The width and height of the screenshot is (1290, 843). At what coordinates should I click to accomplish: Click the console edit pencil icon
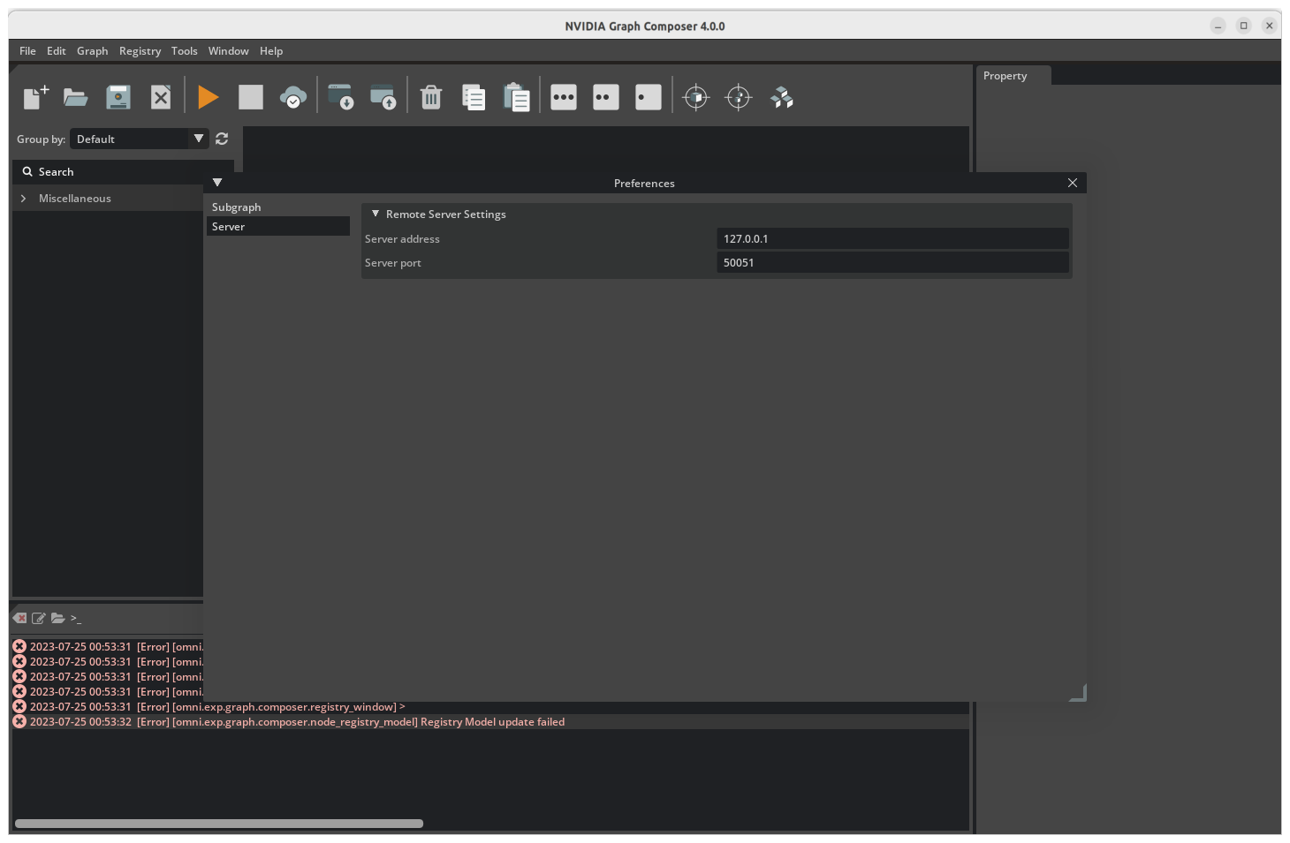(39, 618)
